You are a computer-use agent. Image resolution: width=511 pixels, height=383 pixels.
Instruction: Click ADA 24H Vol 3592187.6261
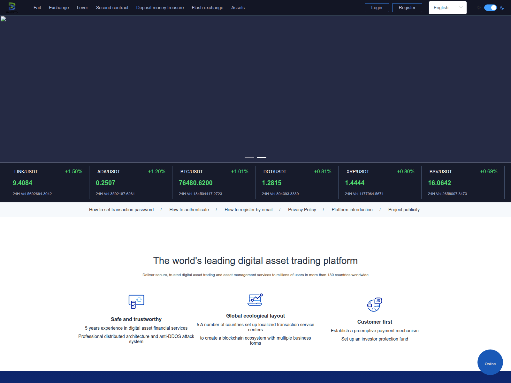[x=115, y=194]
